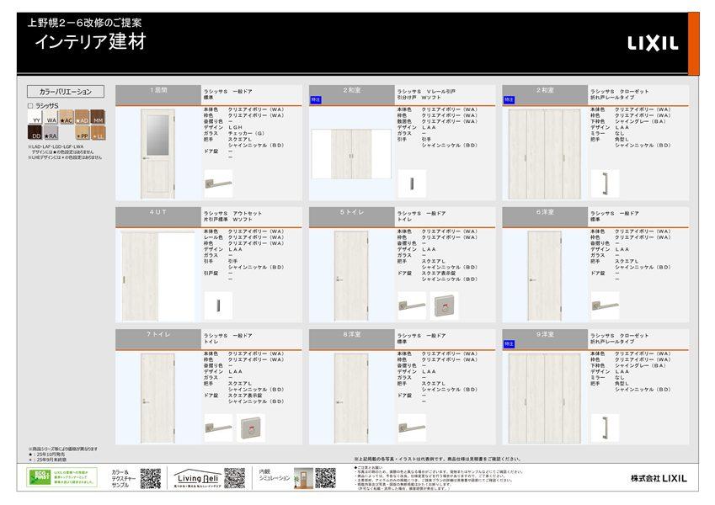Click the カラーバリエーション label button
The height and width of the screenshot is (505, 715).
click(66, 91)
